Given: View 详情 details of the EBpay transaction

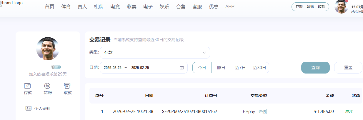Looking at the screenshot, I should coord(262,111).
